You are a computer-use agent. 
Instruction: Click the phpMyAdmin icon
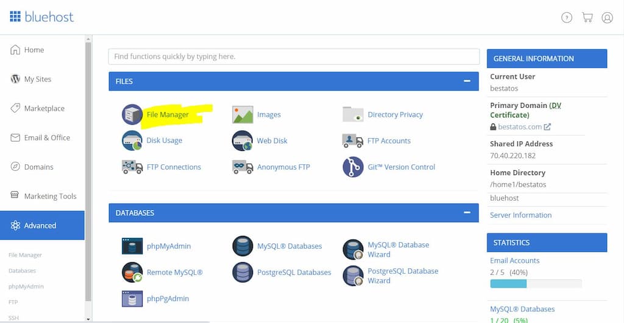coord(132,246)
